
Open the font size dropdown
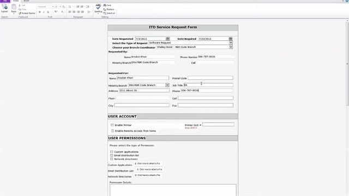pos(60,7)
